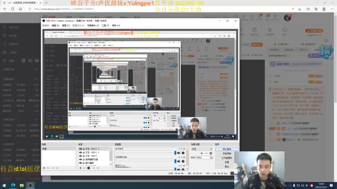
Task: Hide the 视频捕获设备 source
Action: click(x=80, y=160)
